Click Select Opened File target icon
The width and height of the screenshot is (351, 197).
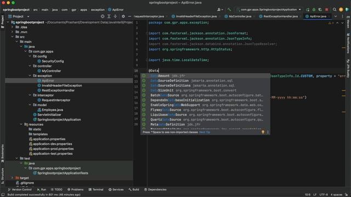tap(103, 16)
